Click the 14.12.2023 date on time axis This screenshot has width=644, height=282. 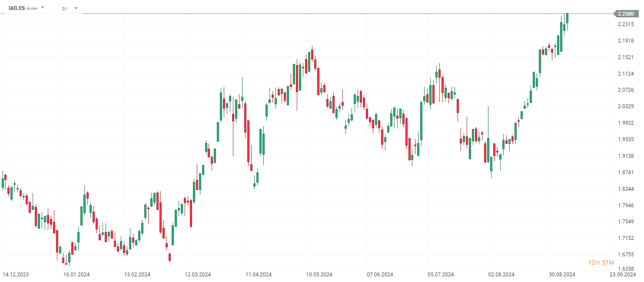[16, 275]
